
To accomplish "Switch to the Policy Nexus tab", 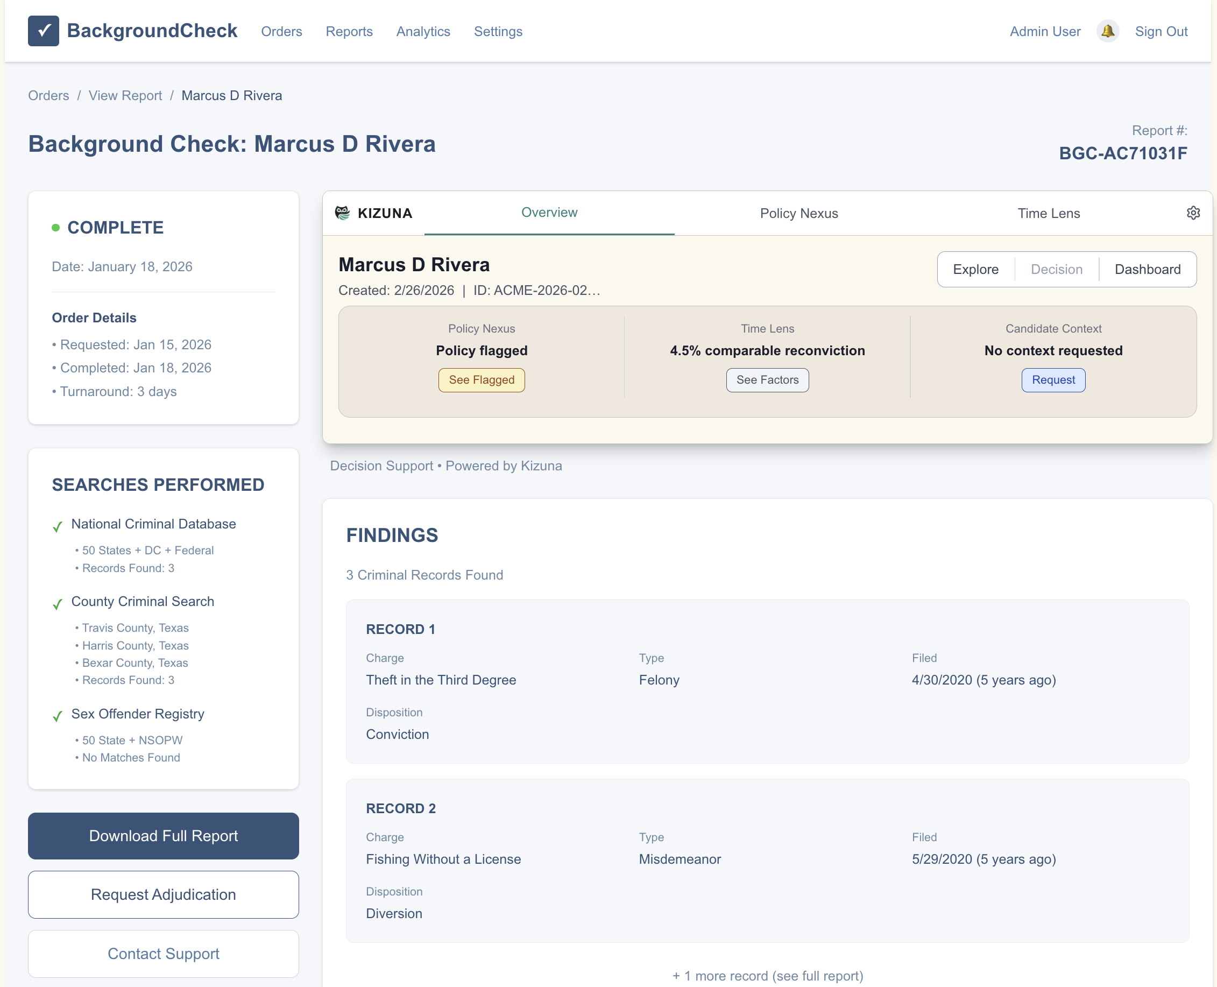I will point(798,213).
